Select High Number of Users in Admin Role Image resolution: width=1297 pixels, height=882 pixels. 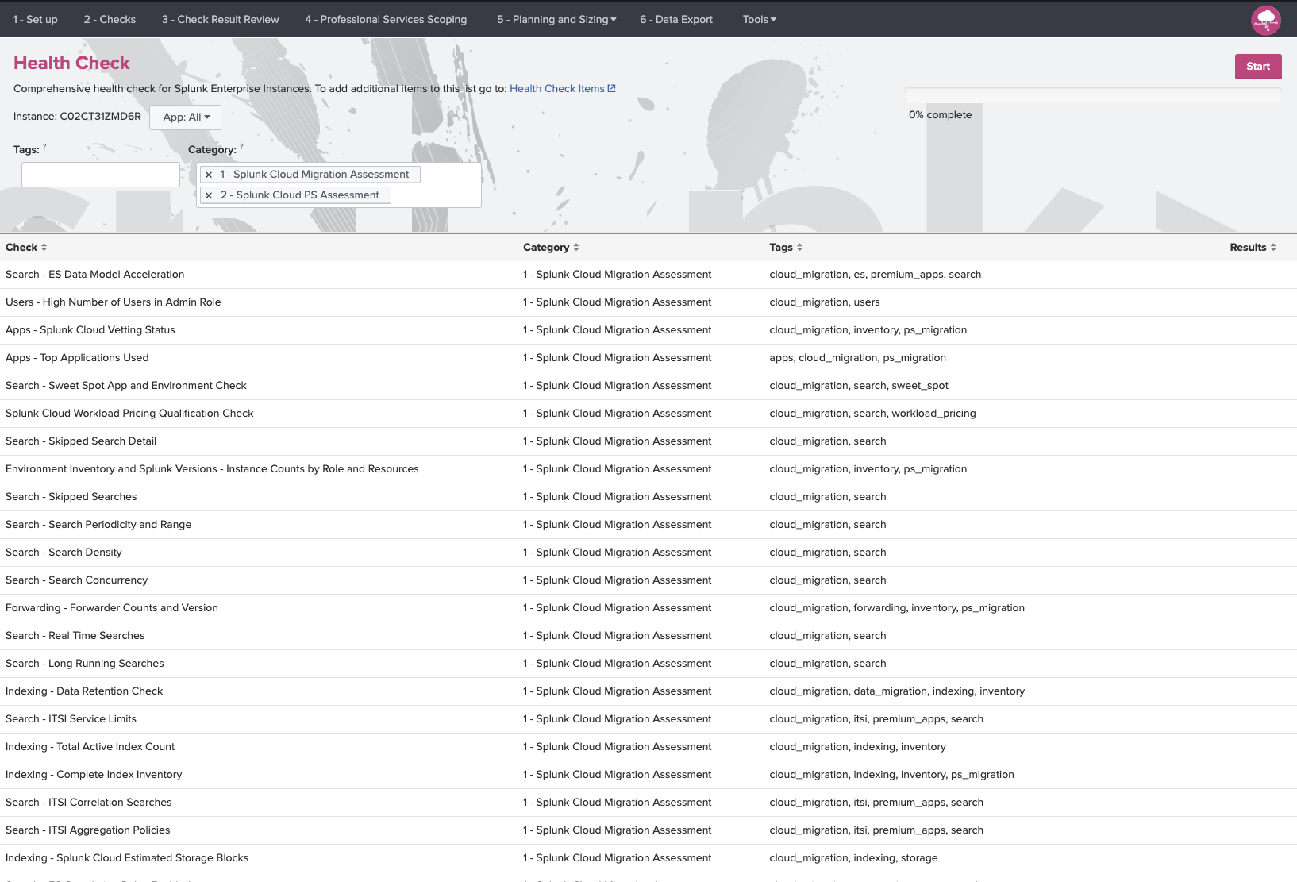648,302
